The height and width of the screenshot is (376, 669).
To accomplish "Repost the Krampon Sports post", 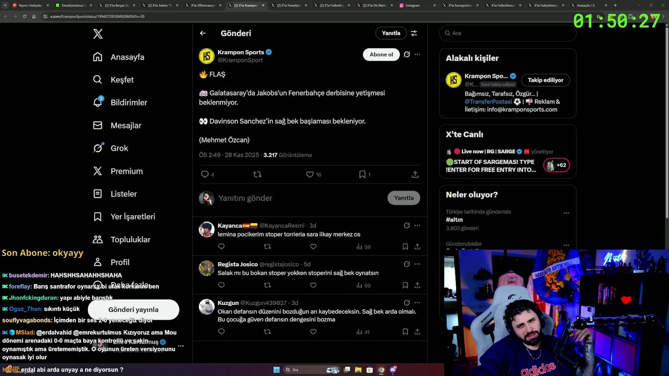I will [257, 174].
